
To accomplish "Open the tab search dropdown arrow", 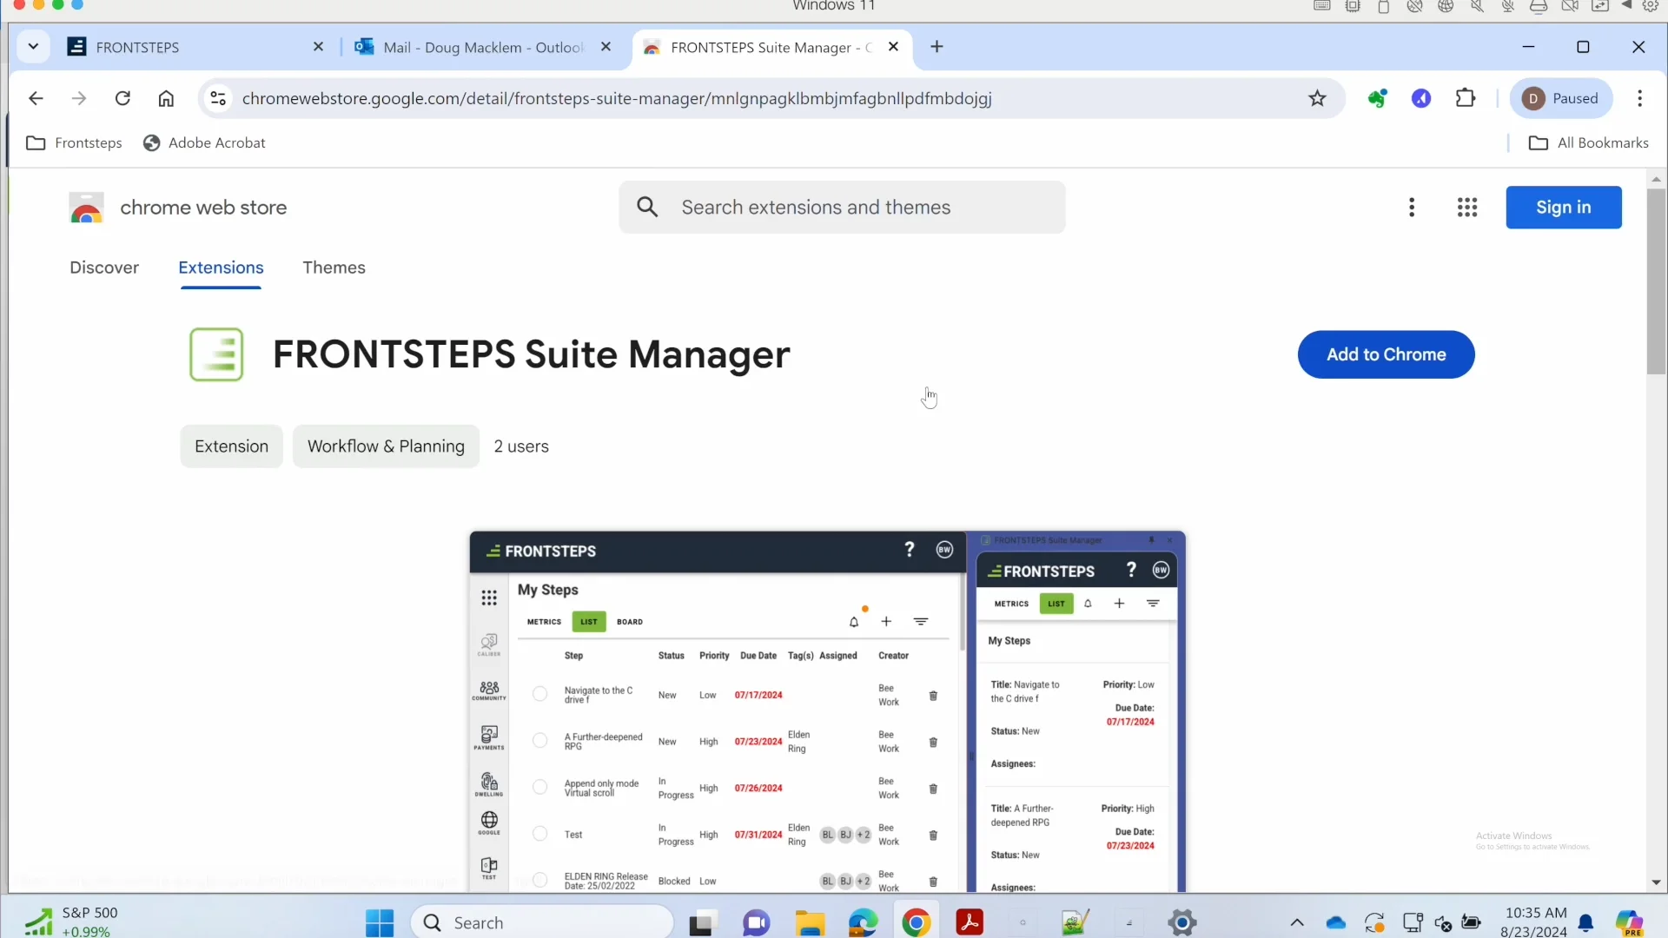I will [33, 47].
